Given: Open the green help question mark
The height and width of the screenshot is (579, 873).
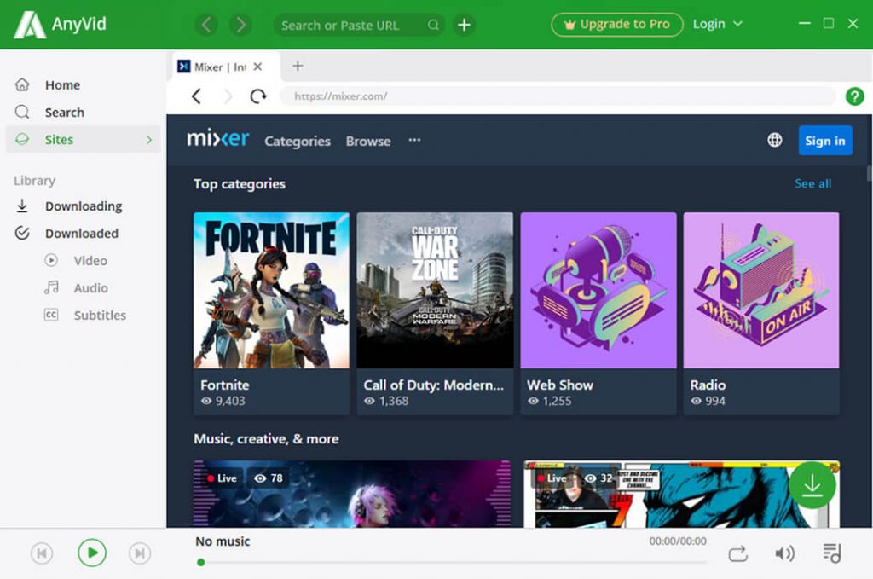Looking at the screenshot, I should click(854, 96).
